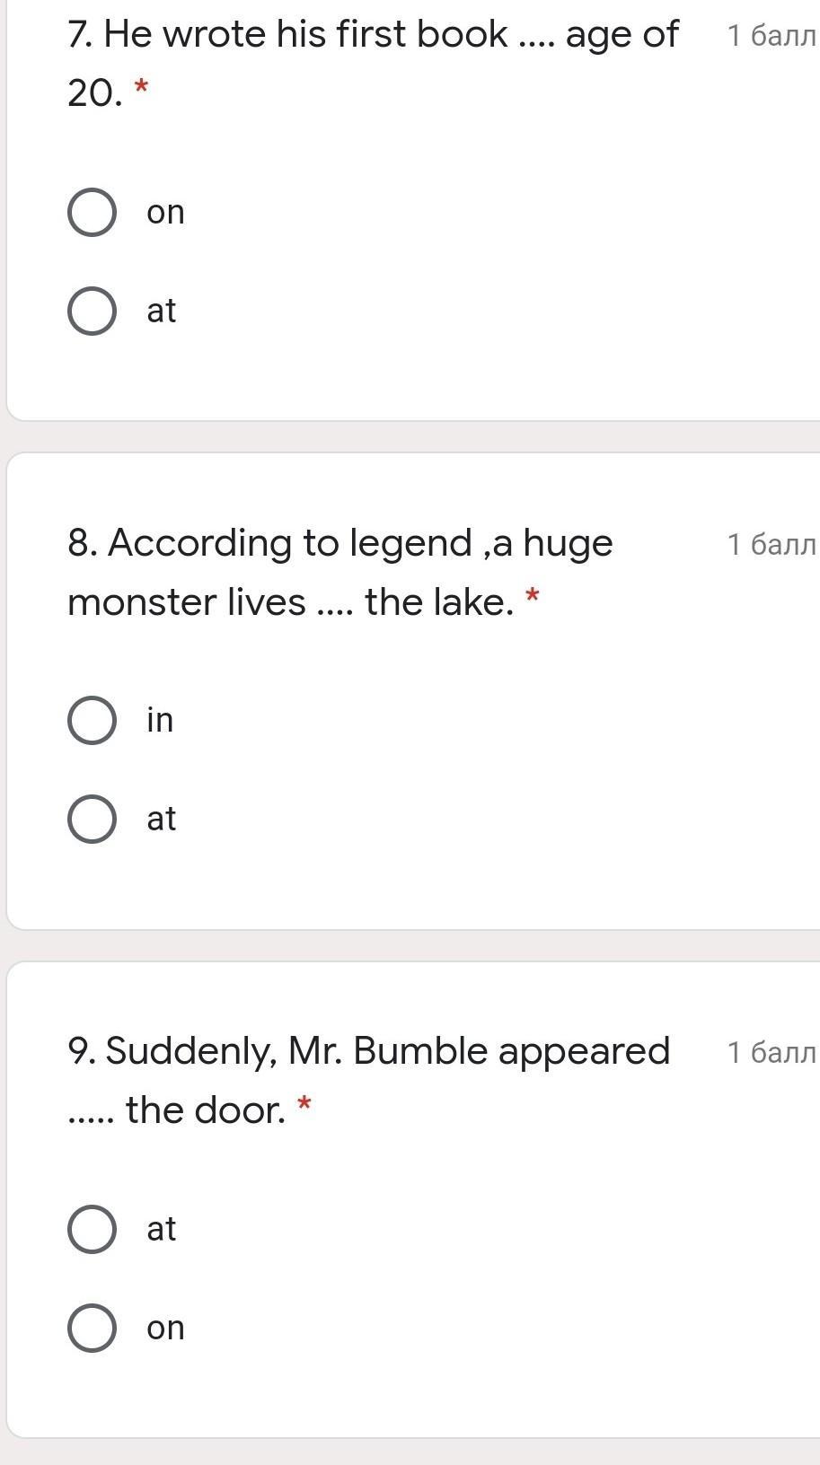Pick the 'at' radio button for question 9
820x1465 pixels.
92,1229
